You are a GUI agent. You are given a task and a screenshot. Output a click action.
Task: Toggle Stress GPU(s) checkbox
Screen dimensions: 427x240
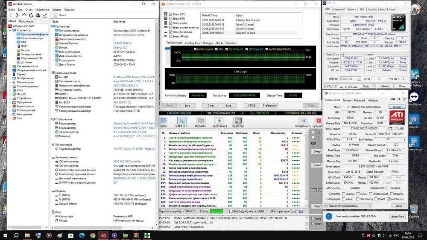click(x=170, y=36)
